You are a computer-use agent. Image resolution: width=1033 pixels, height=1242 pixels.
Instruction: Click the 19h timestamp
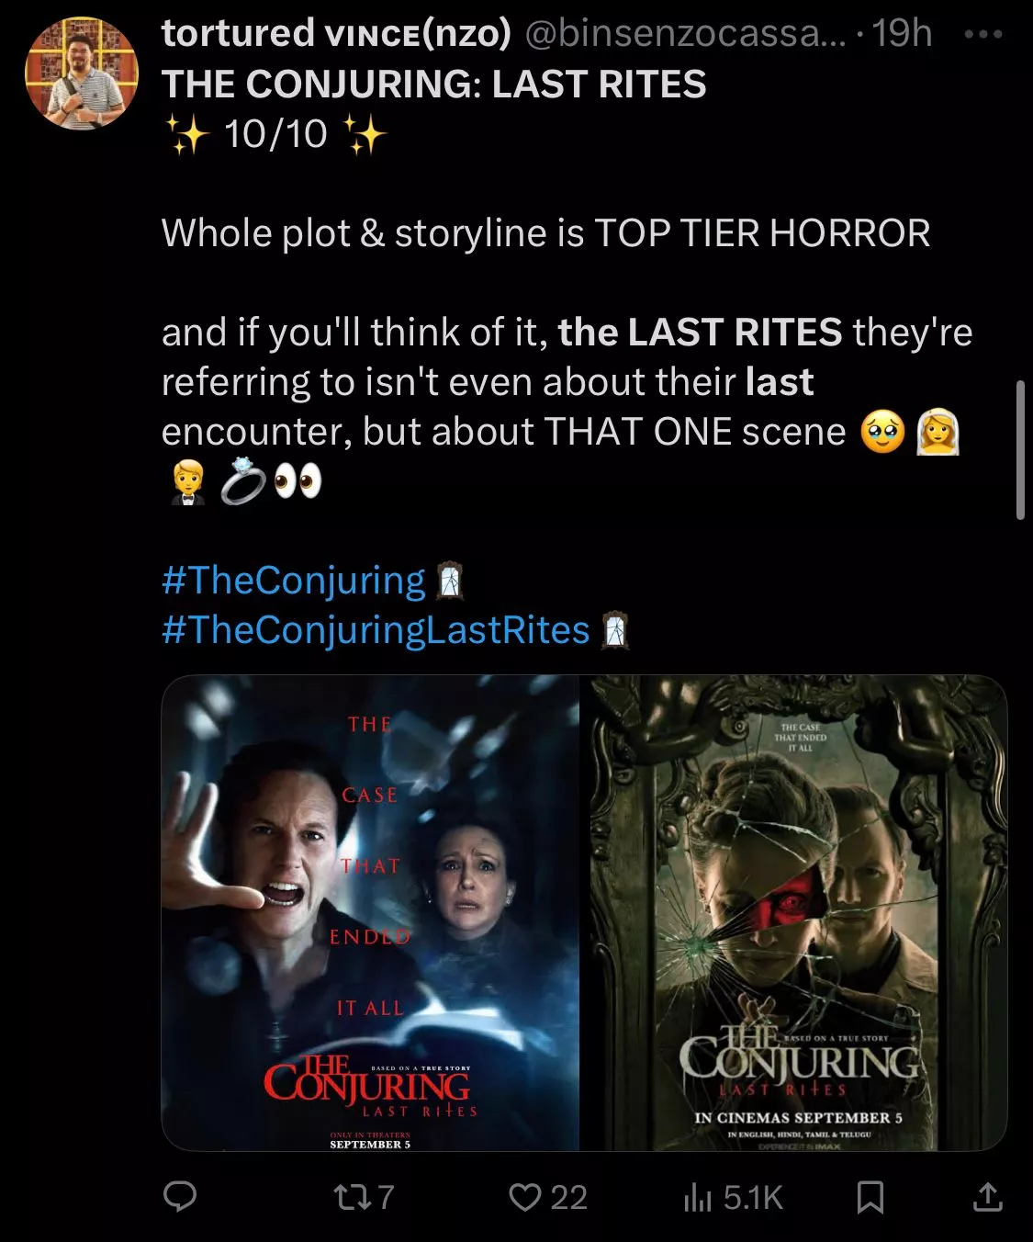[x=902, y=33]
